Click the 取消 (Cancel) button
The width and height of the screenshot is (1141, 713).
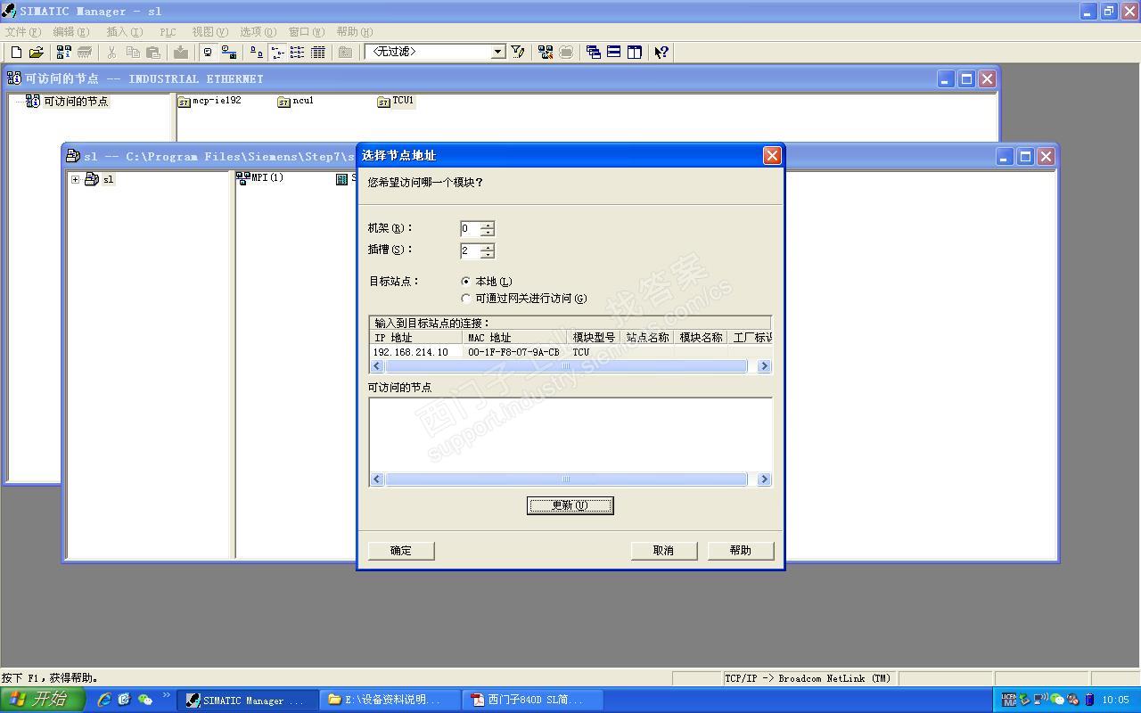click(x=663, y=551)
